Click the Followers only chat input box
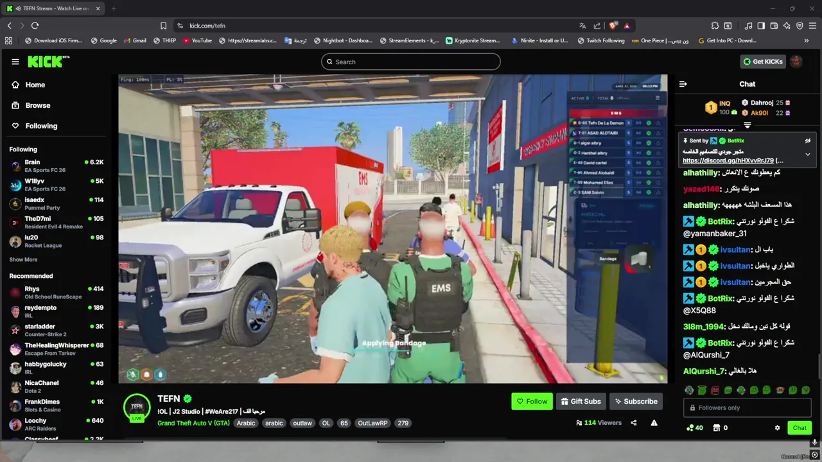Viewport: 822px width, 462px height. (x=748, y=407)
